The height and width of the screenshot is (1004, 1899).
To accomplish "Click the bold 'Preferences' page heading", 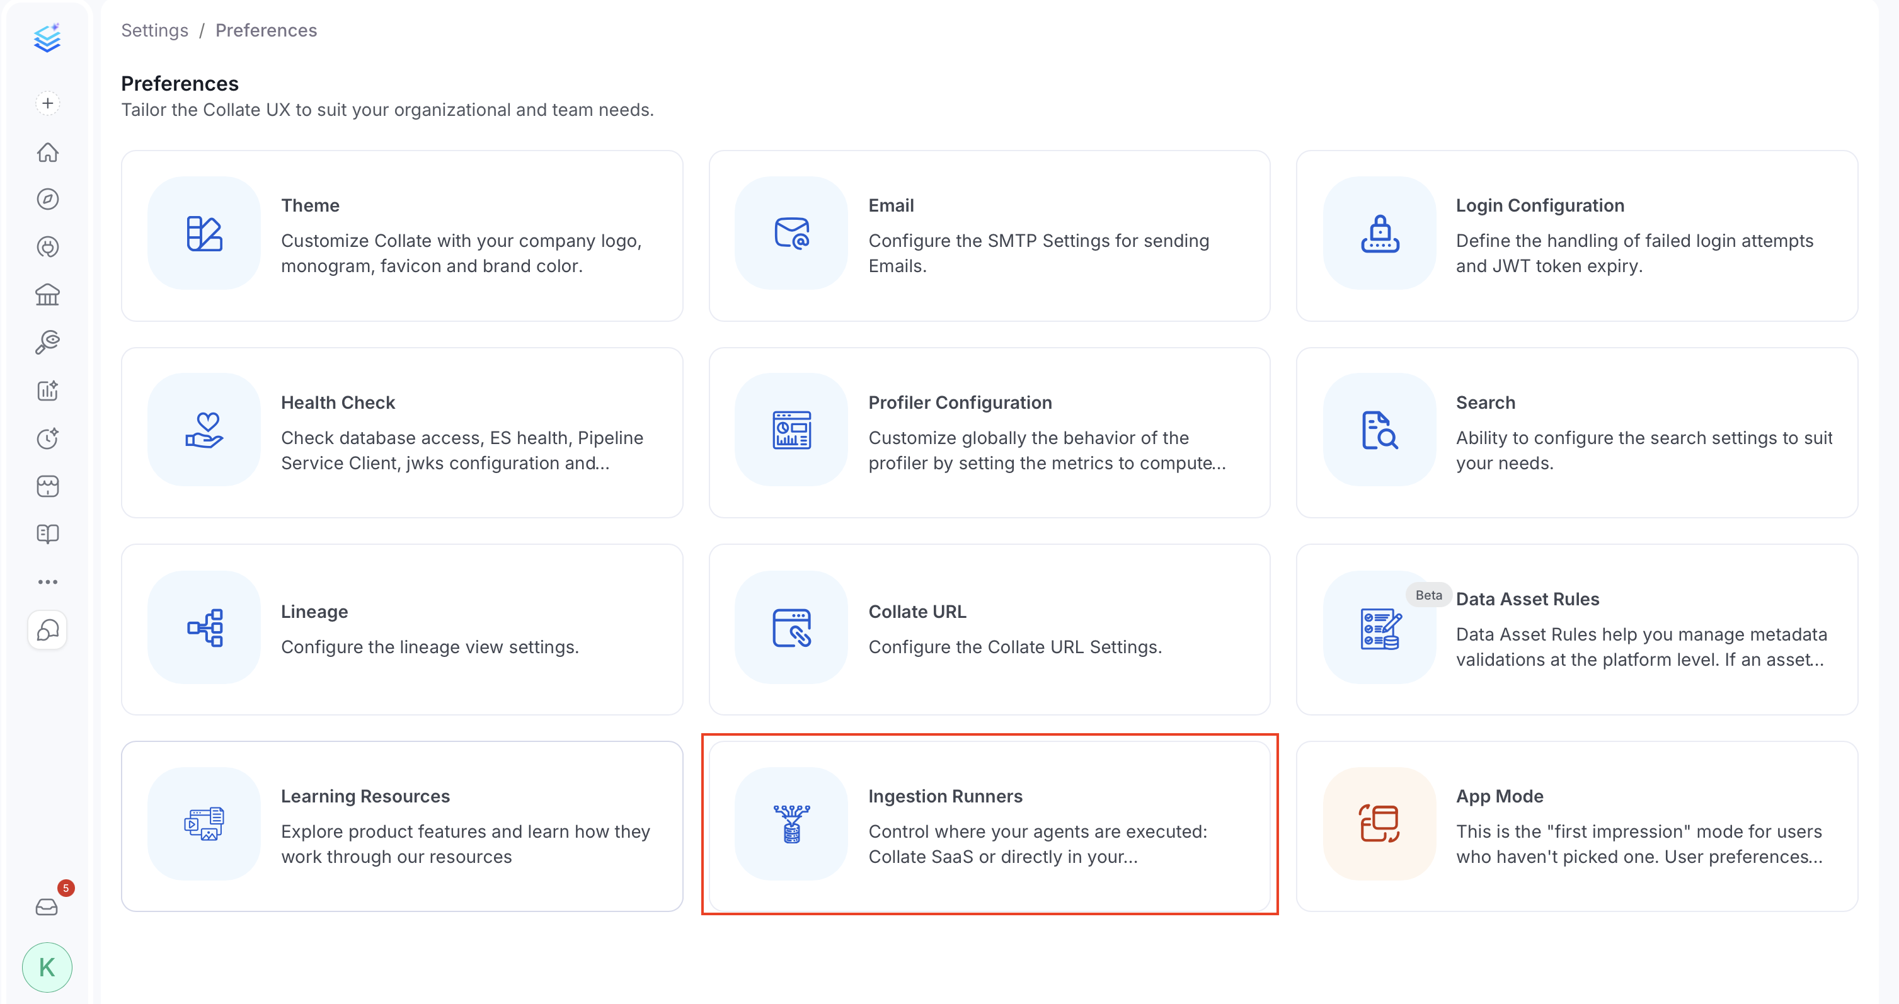I will (x=180, y=83).
